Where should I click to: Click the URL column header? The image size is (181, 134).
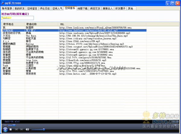[x=62, y=24]
